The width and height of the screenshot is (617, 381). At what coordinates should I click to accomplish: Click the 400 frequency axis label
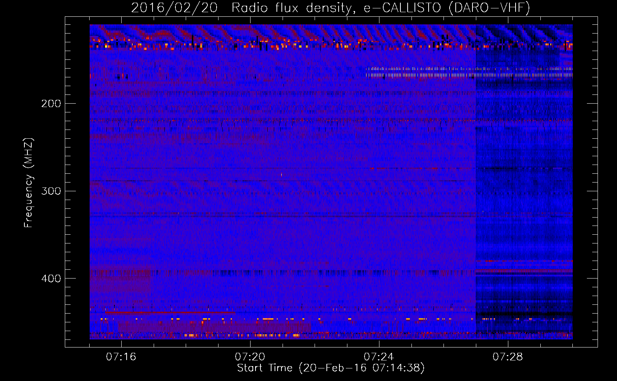pyautogui.click(x=51, y=279)
